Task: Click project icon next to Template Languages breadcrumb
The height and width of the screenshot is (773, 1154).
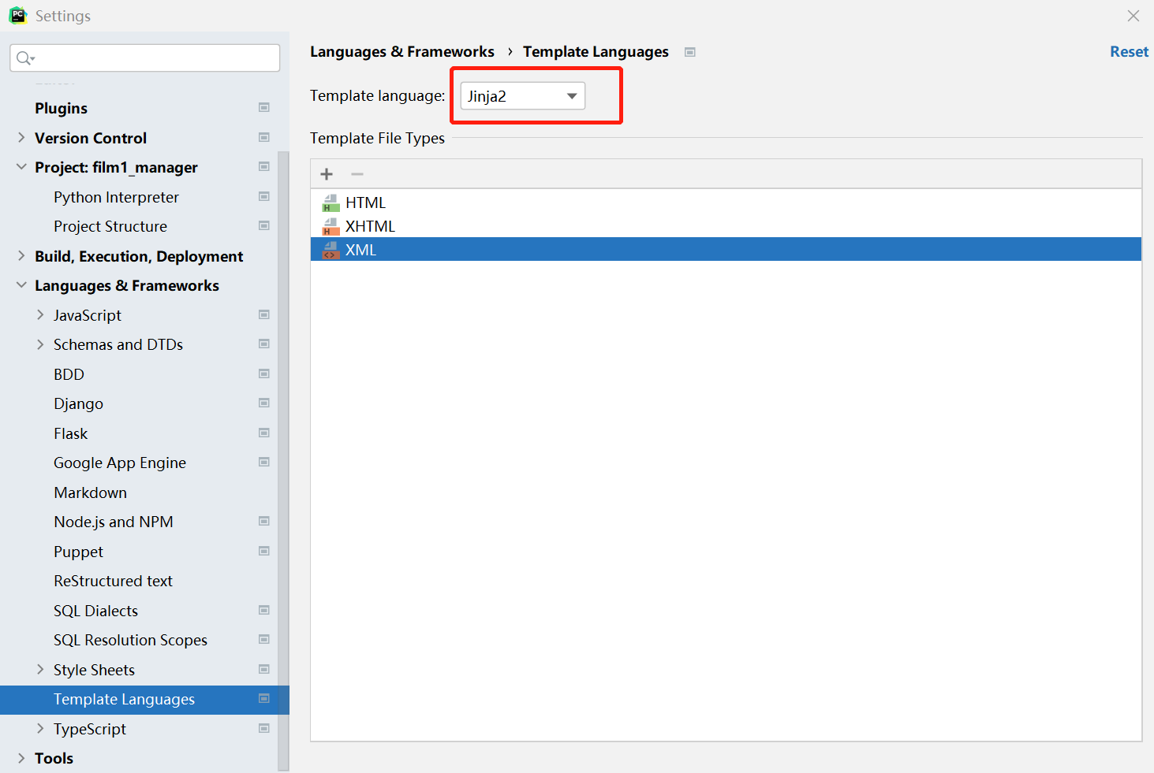Action: pyautogui.click(x=690, y=52)
